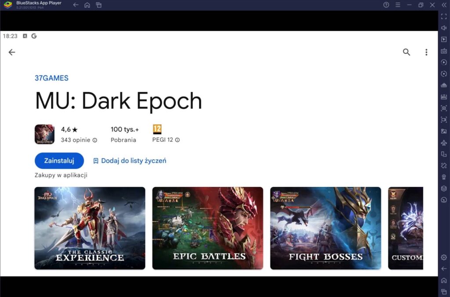Install the game with the Zainstaluj button
Viewport: 450px width, 297px height.
59,161
